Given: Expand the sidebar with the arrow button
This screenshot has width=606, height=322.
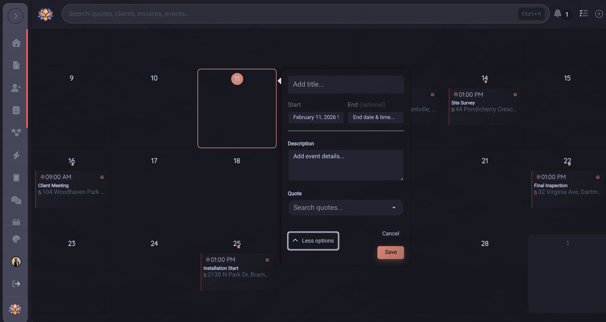Looking at the screenshot, I should tap(15, 15).
